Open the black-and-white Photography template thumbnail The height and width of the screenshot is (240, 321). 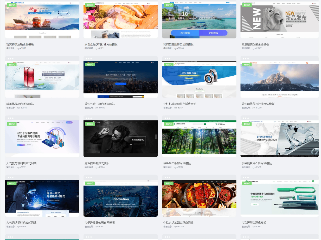(120, 139)
